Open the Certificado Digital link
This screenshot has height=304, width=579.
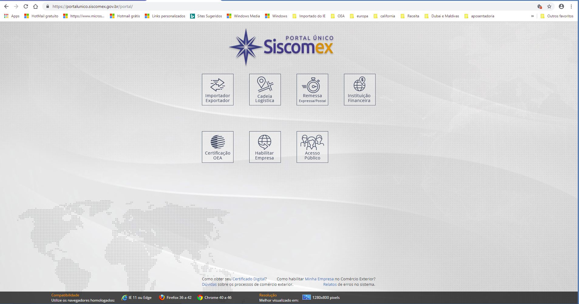248,279
